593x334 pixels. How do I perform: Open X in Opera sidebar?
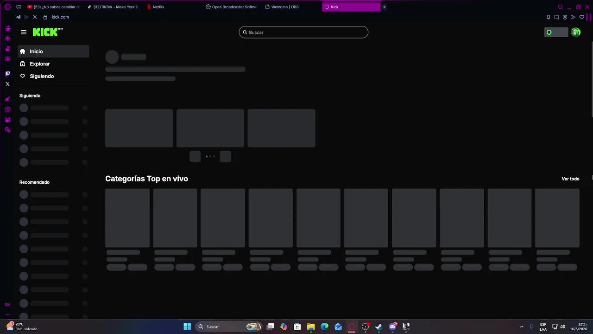(7, 84)
